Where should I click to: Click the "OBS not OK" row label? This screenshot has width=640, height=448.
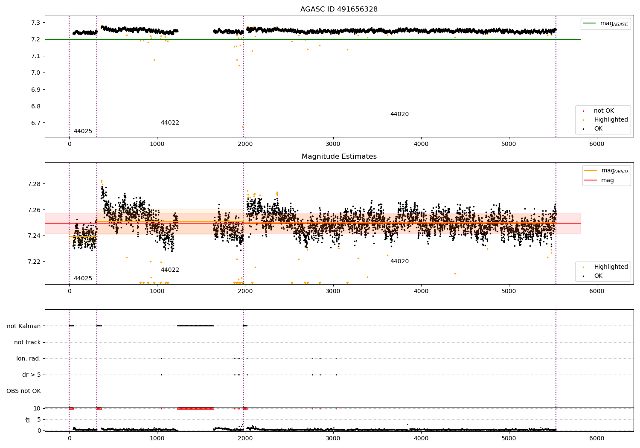[x=23, y=391]
